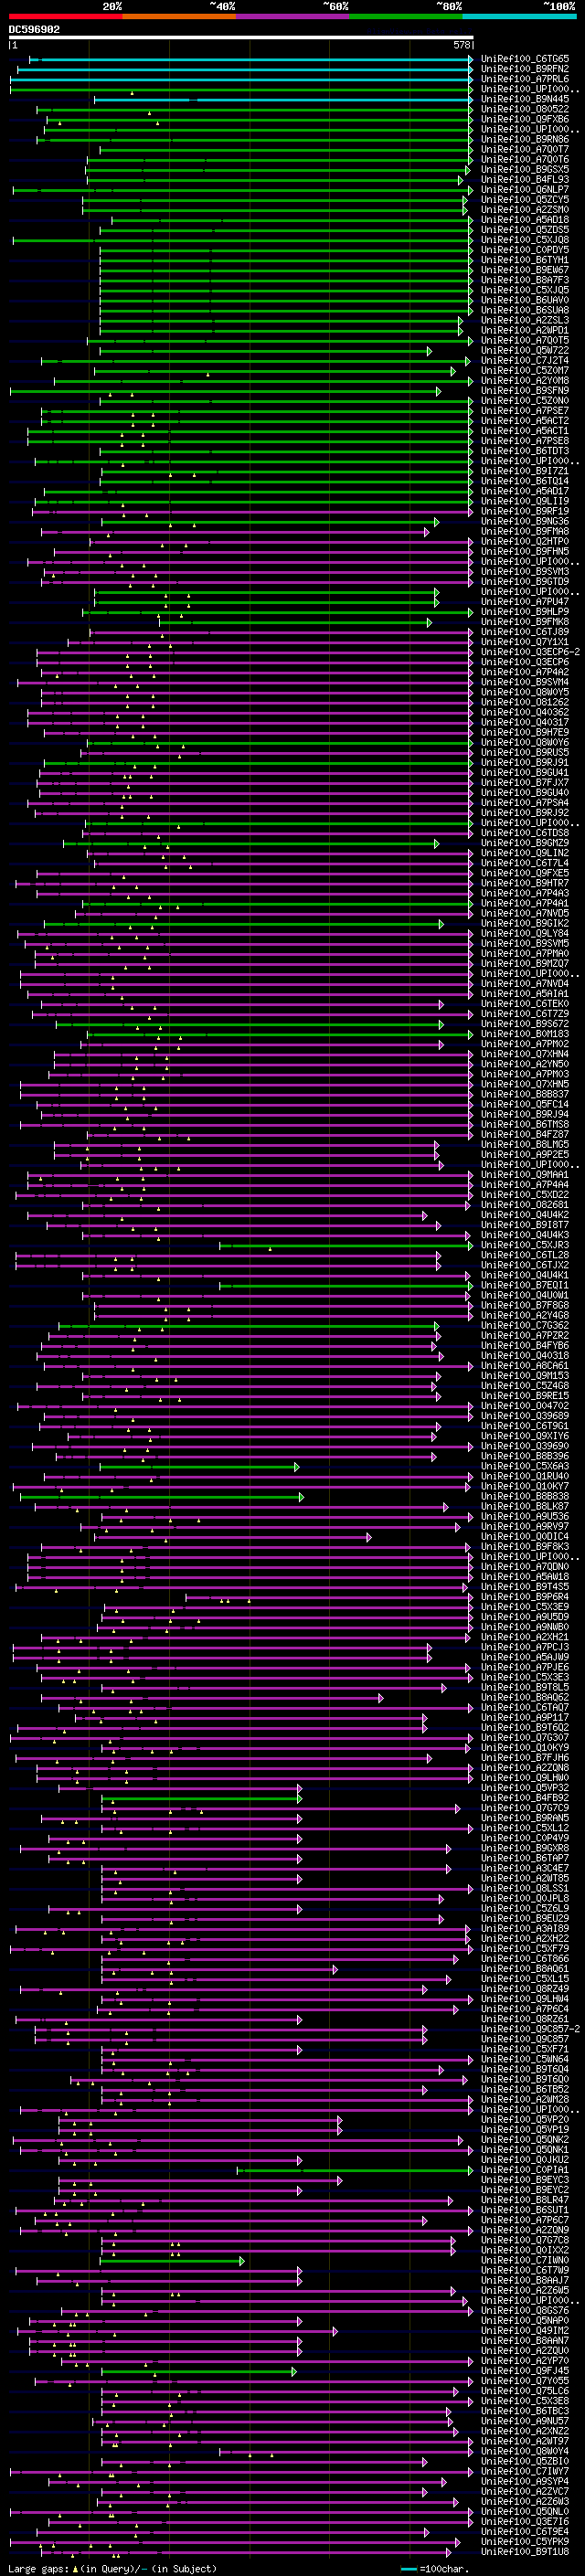Select label UniRef100_Q39689
This screenshot has width=585, height=2576.
(x=525, y=1416)
